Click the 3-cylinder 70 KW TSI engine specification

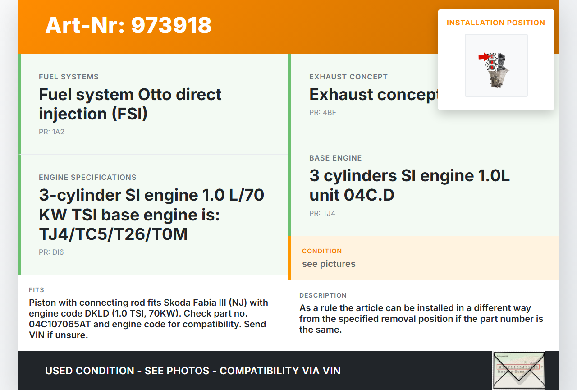click(x=151, y=215)
